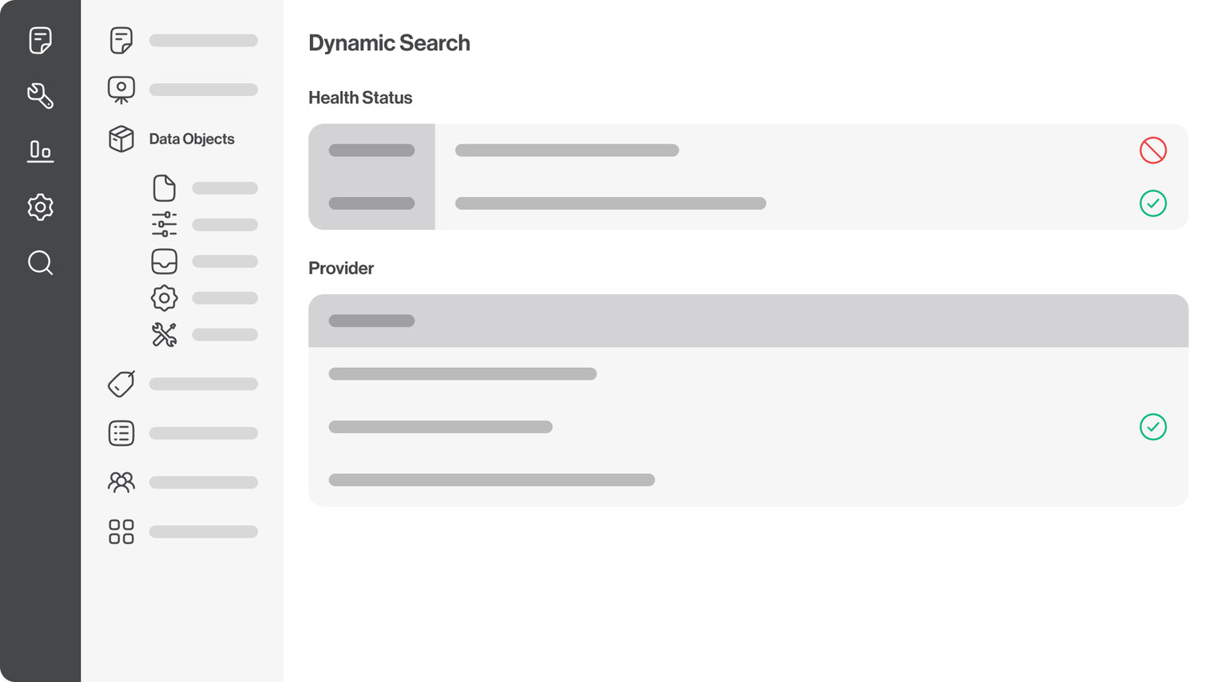Select the presentation board icon in sidebar

(x=121, y=89)
